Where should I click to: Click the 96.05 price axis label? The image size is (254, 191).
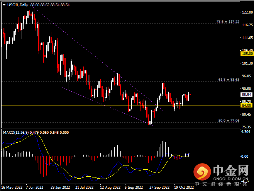[x=246, y=76]
